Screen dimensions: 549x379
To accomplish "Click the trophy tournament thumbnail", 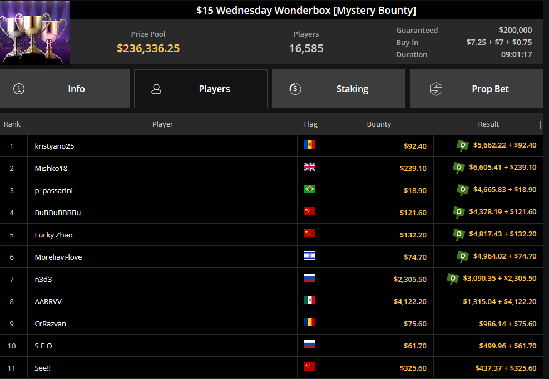I will tap(34, 33).
